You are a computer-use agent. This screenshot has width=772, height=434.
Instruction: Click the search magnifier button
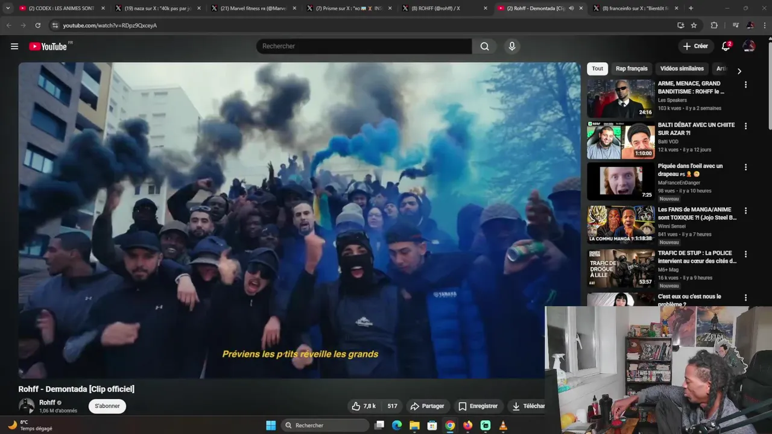[485, 46]
